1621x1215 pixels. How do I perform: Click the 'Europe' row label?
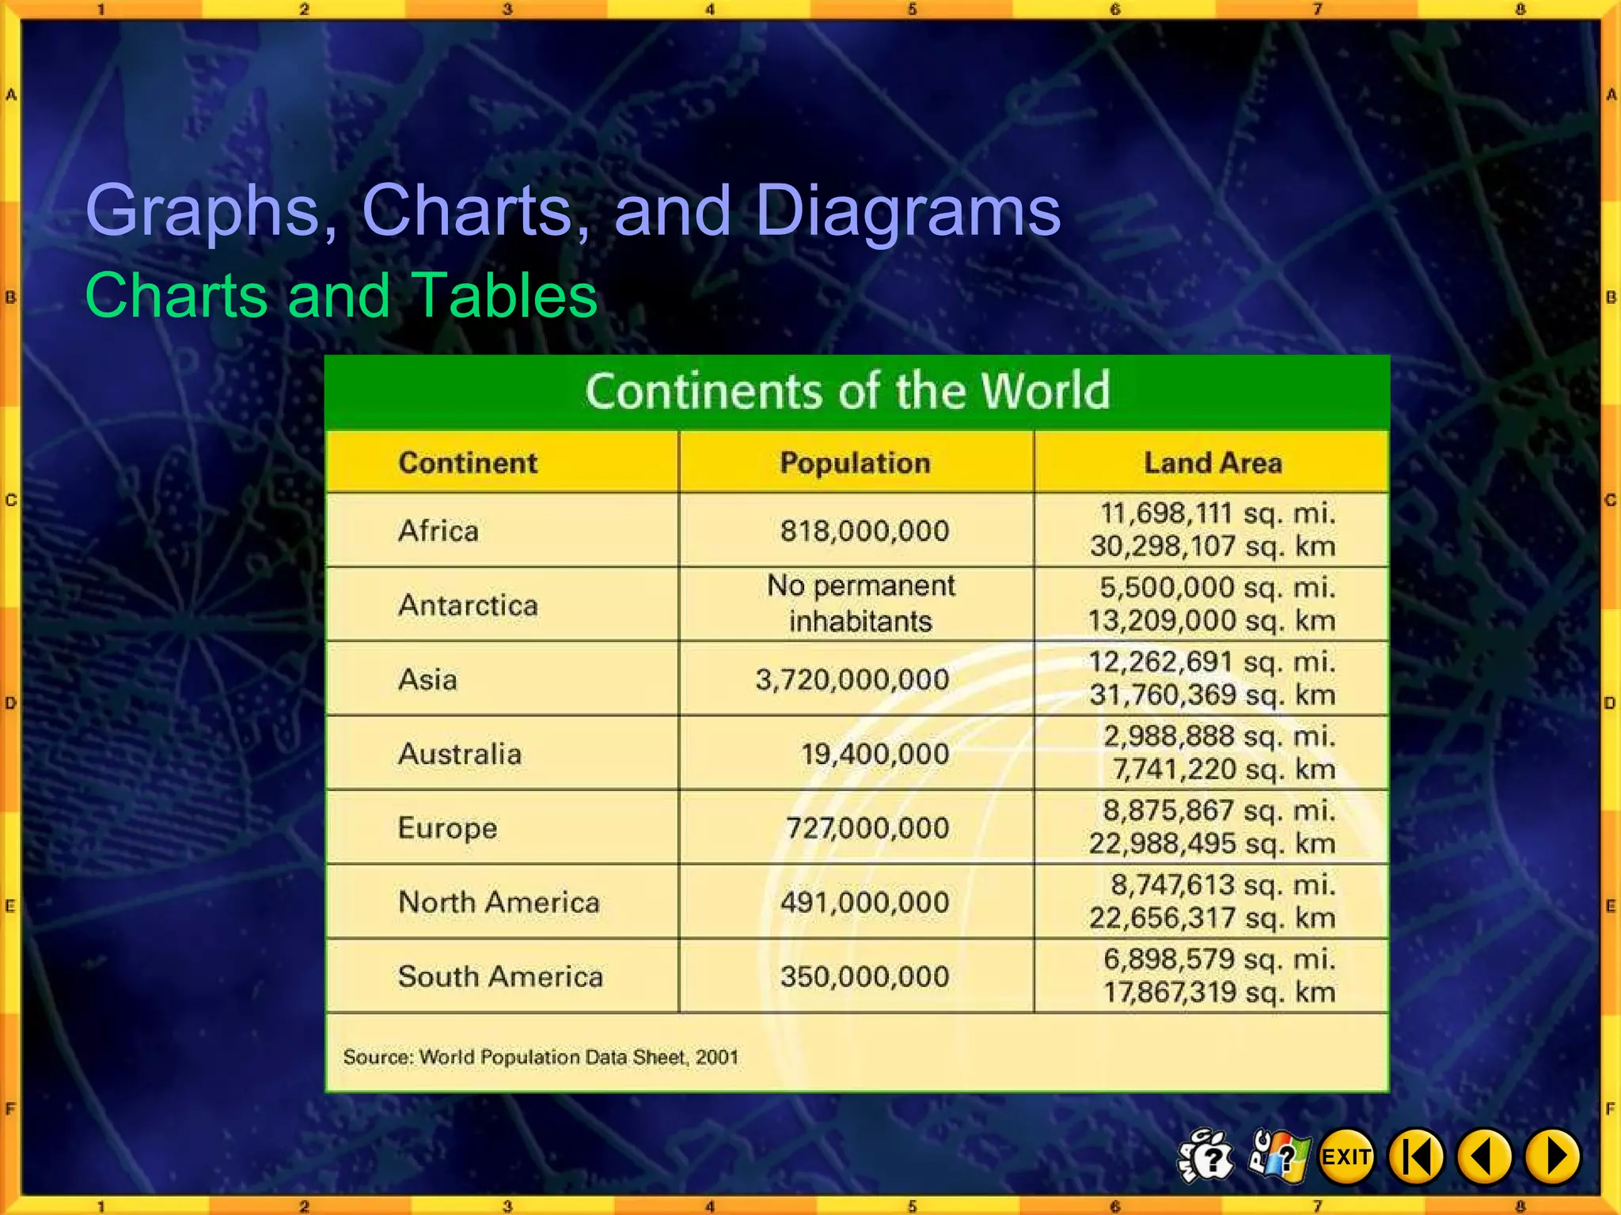click(x=448, y=828)
